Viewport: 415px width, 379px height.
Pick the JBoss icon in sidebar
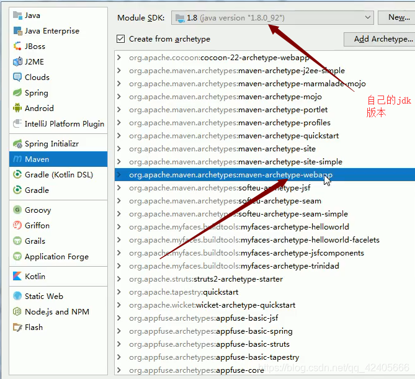coord(17,47)
